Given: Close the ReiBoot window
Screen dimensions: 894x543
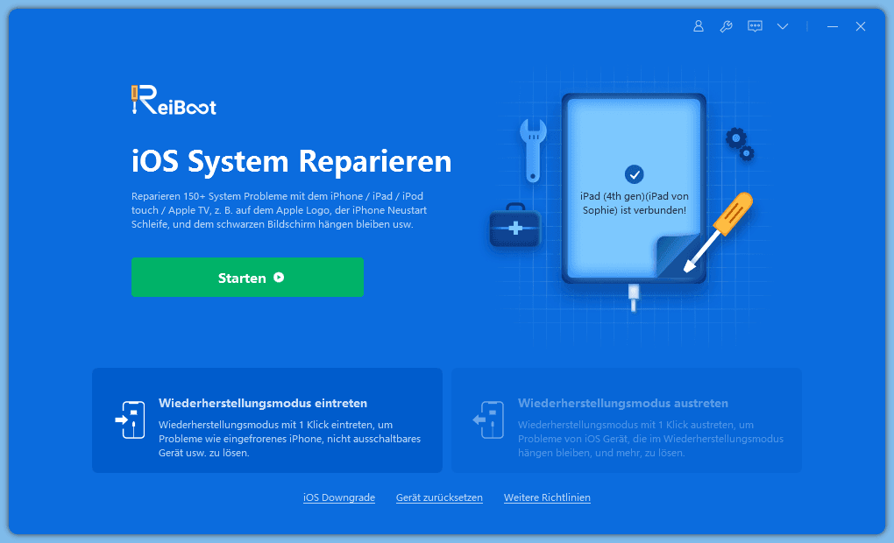Looking at the screenshot, I should coord(861,26).
